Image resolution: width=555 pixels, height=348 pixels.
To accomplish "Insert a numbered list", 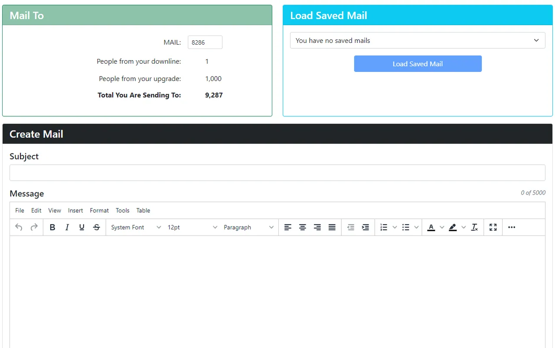I will 384,227.
